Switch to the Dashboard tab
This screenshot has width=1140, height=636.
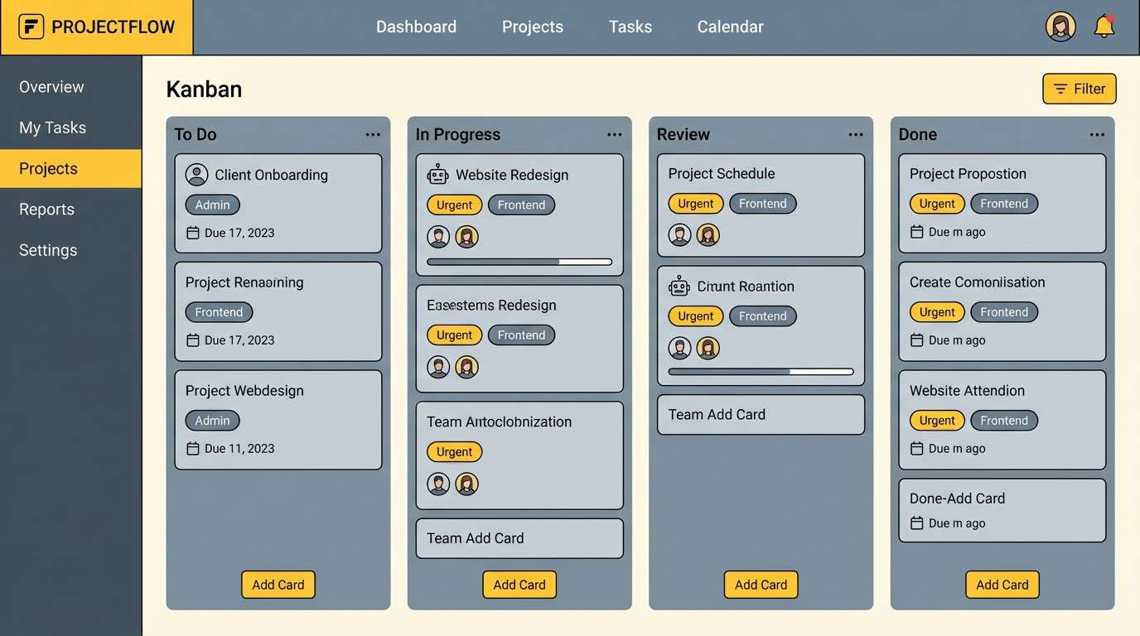416,26
